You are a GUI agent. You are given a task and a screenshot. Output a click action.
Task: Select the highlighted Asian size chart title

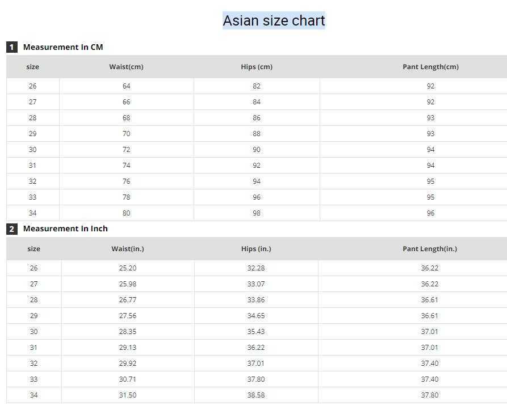(x=274, y=20)
